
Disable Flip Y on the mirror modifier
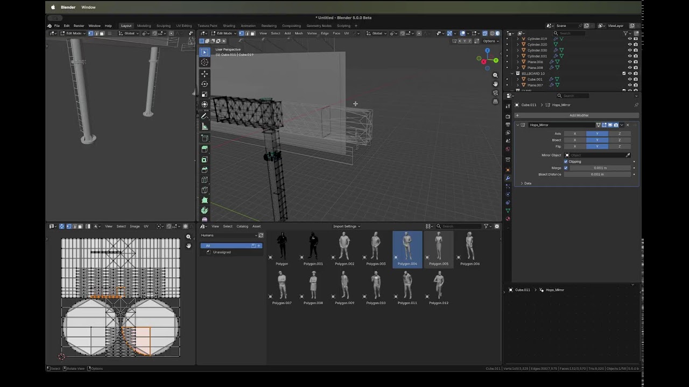click(597, 146)
